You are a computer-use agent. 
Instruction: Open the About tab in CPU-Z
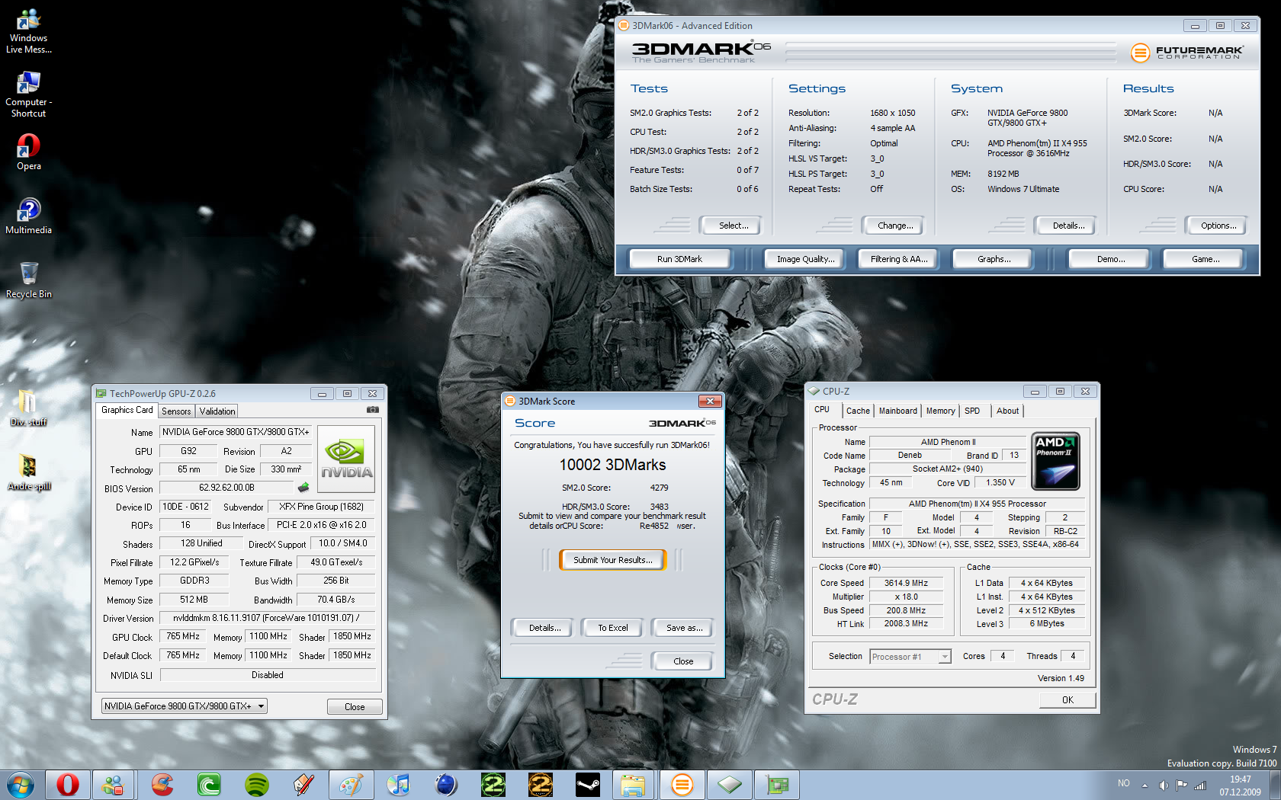1007,411
